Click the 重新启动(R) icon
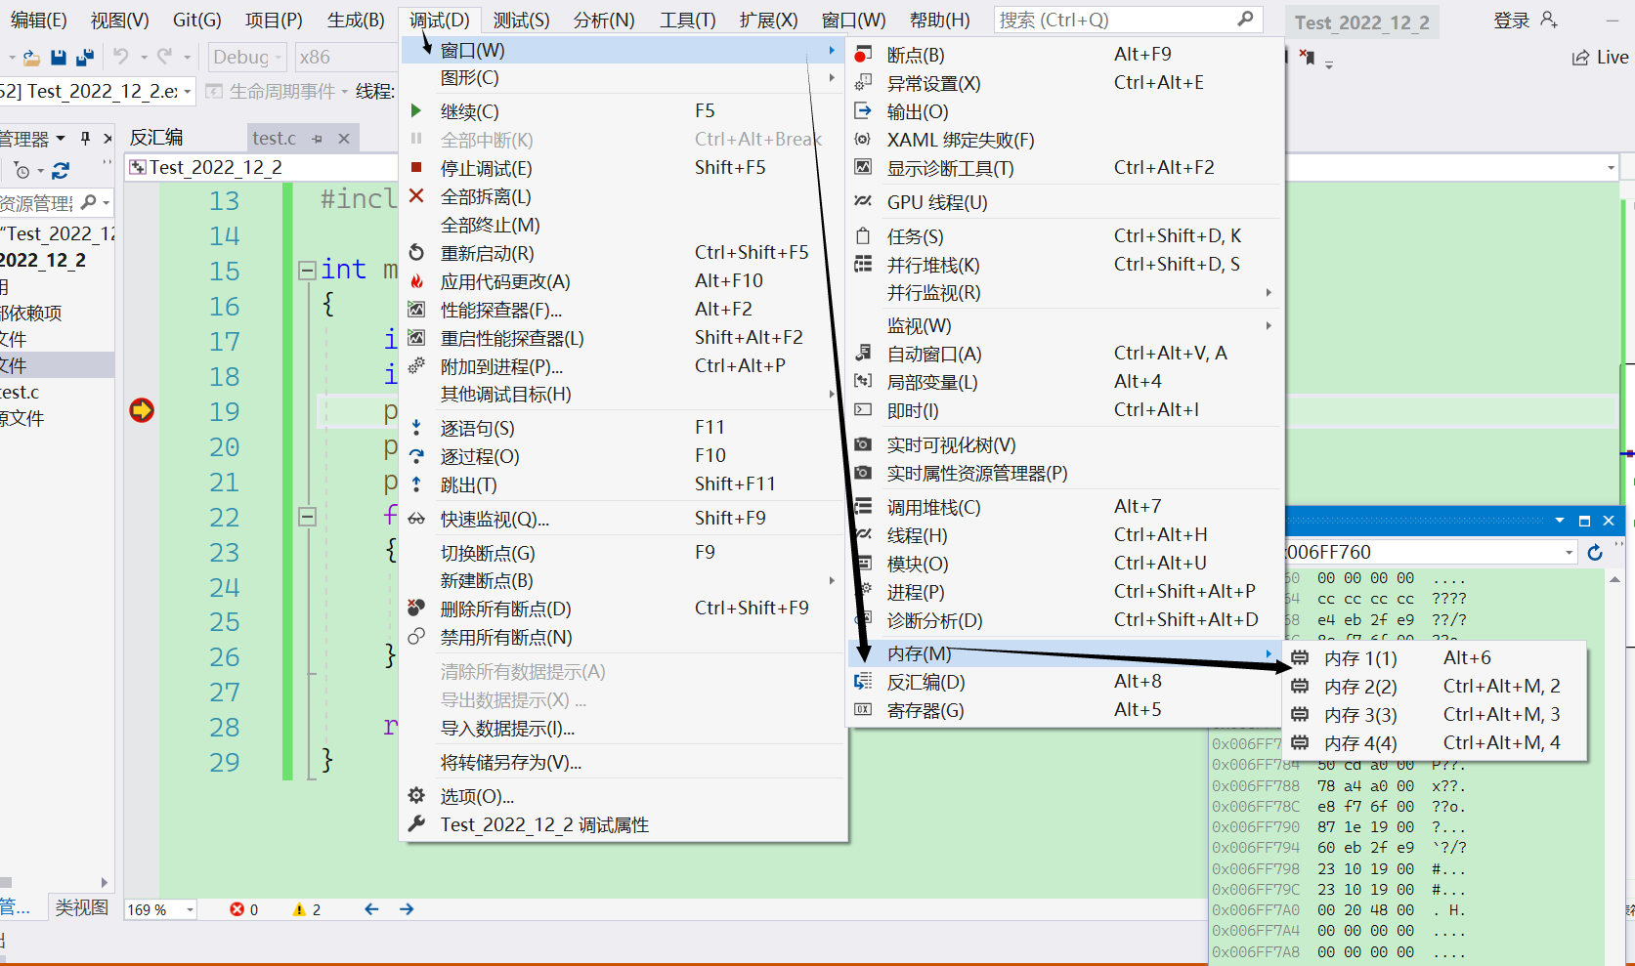 [x=416, y=253]
